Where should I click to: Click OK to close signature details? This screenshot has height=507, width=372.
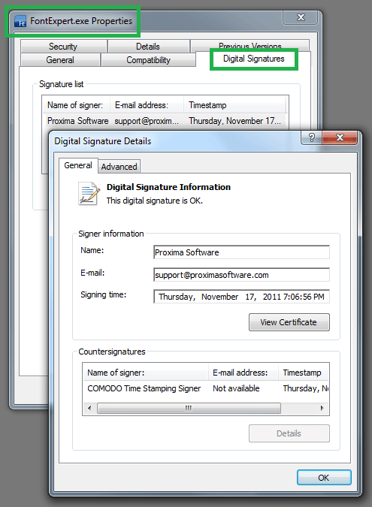[324, 478]
